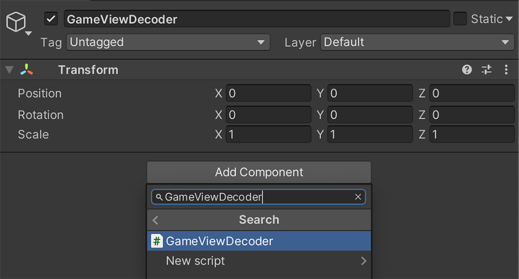
Task: Click the Scale Z value field
Action: point(471,134)
